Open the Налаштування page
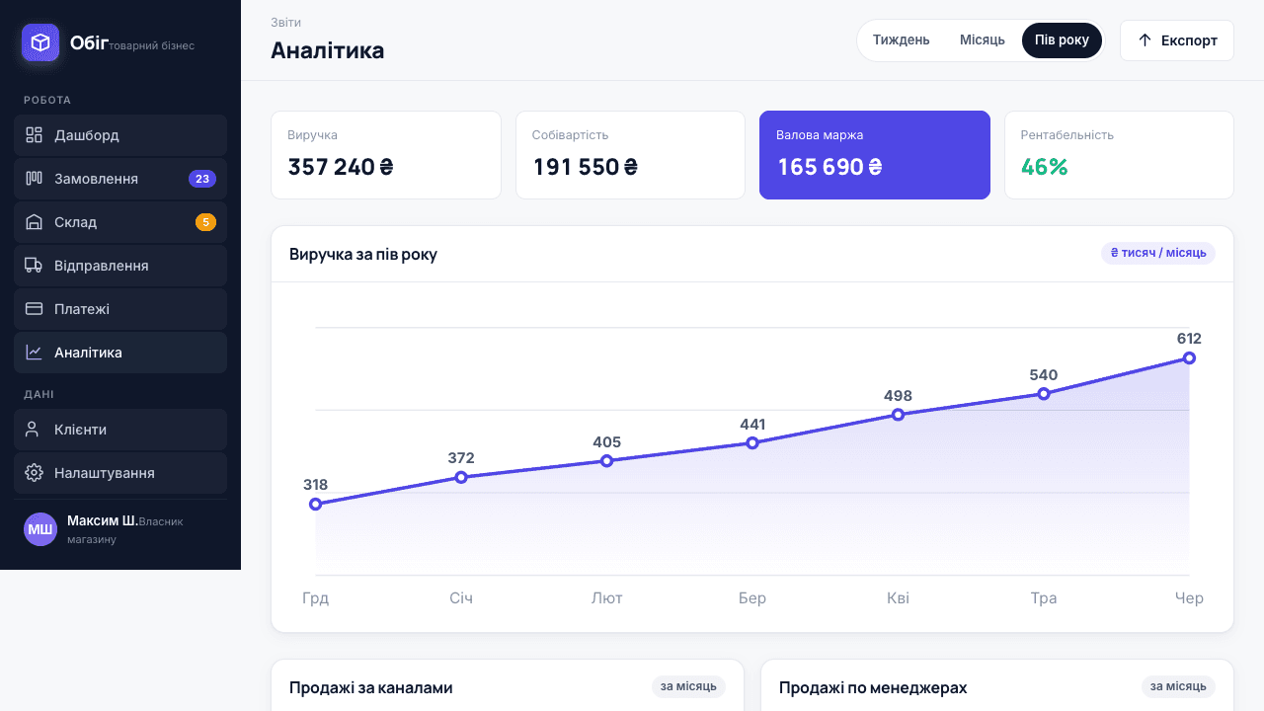 click(120, 473)
